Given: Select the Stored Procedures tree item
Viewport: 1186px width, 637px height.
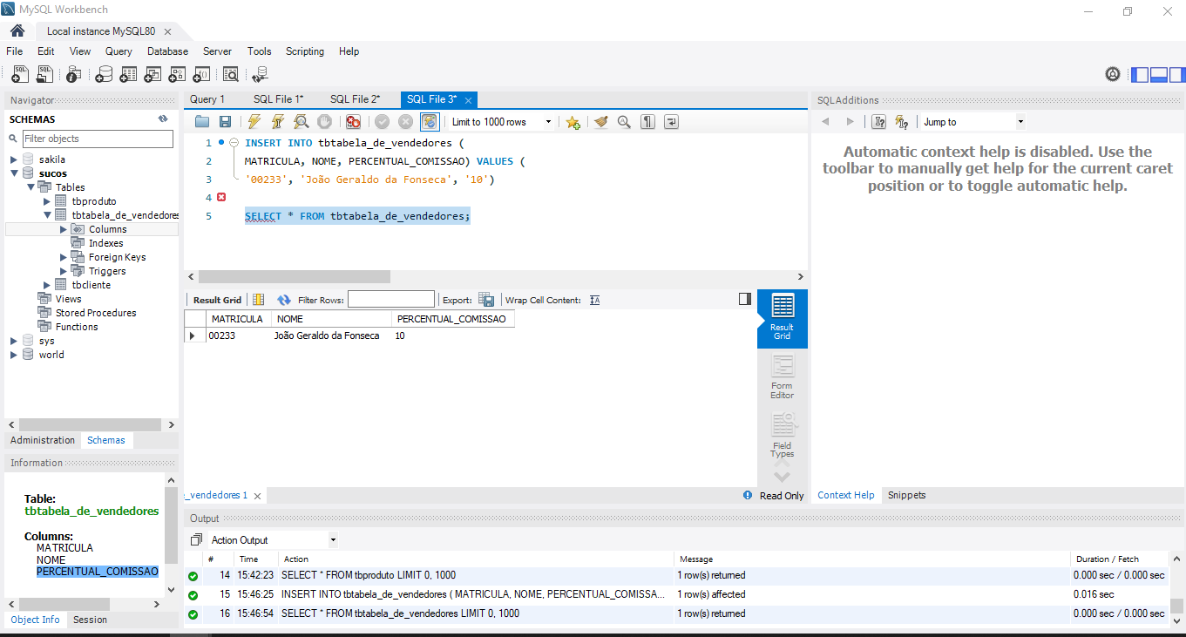Looking at the screenshot, I should 96,313.
